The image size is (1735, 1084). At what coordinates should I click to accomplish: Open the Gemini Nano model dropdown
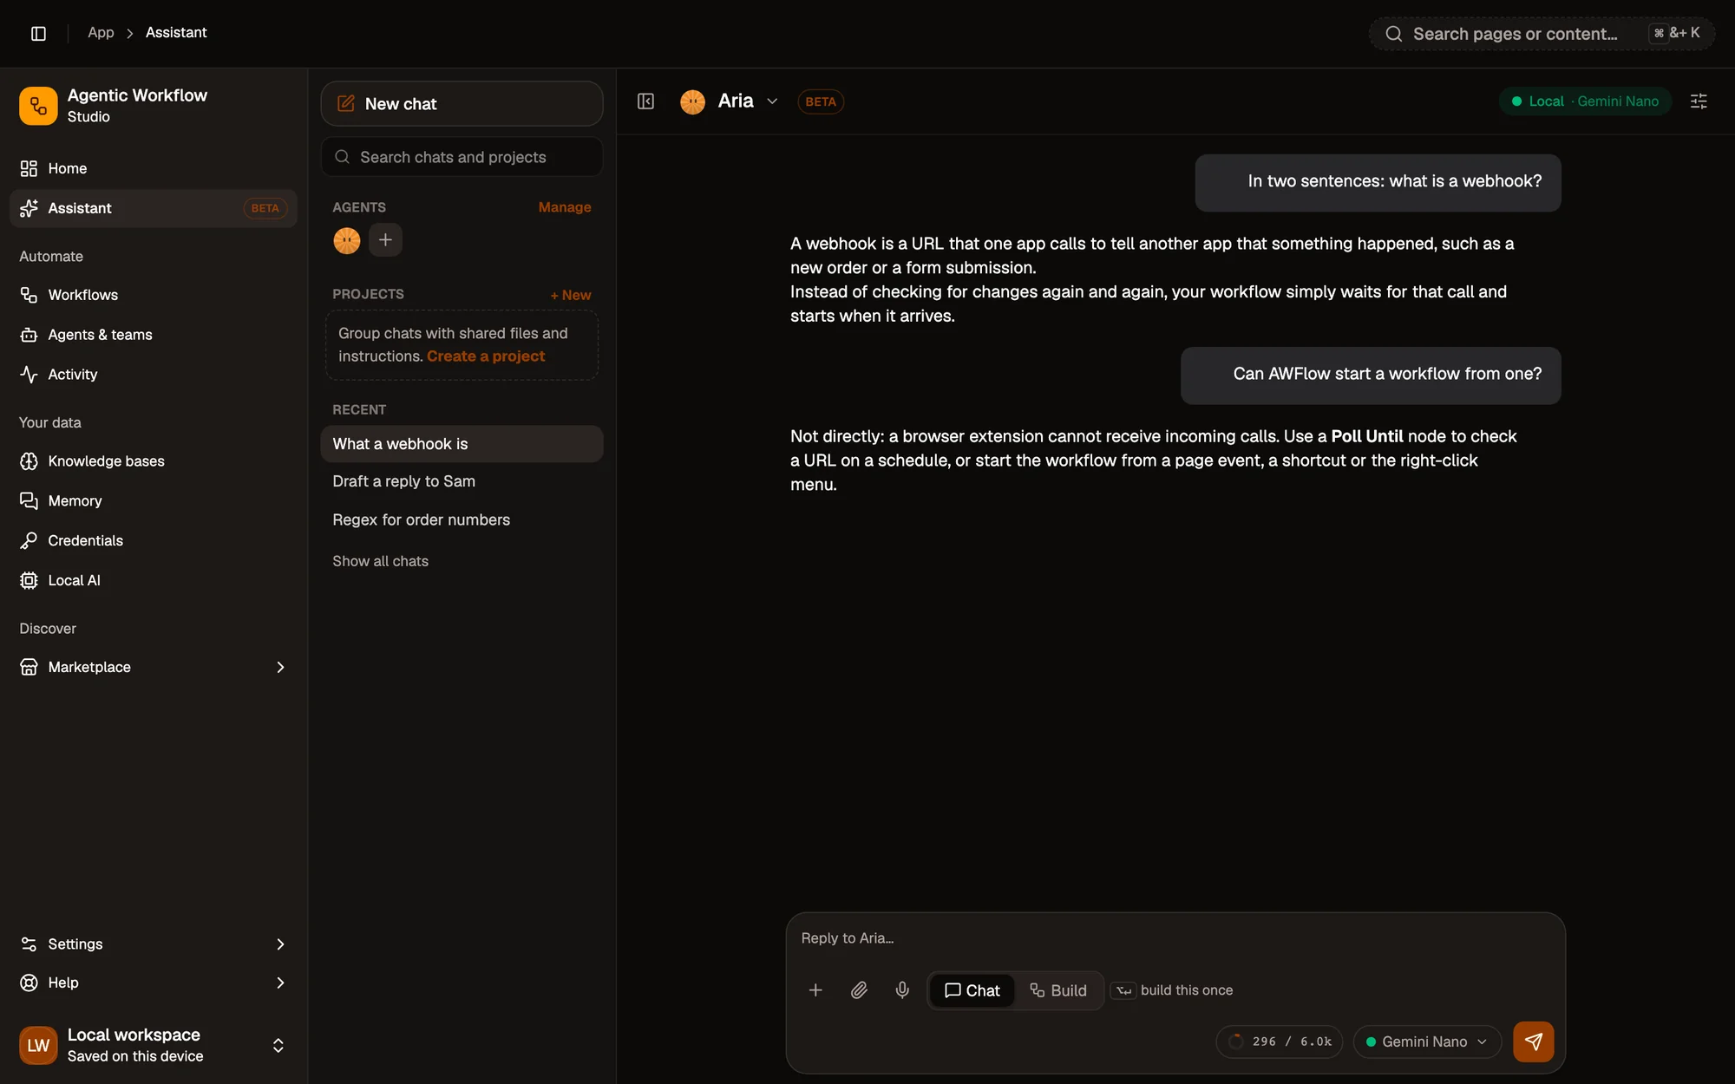[x=1427, y=1042]
